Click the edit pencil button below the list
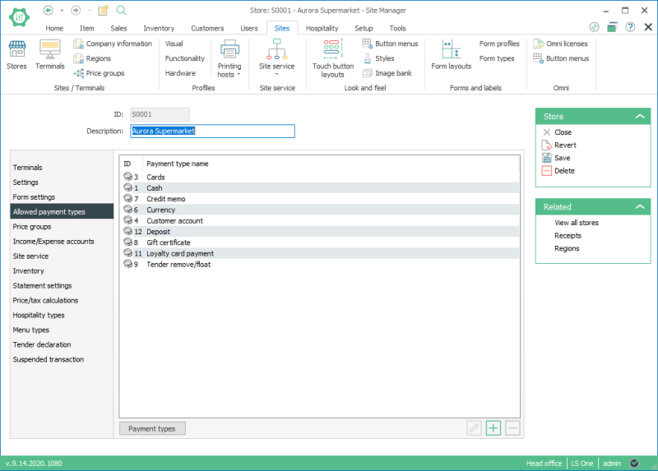658x471 pixels. pos(475,428)
